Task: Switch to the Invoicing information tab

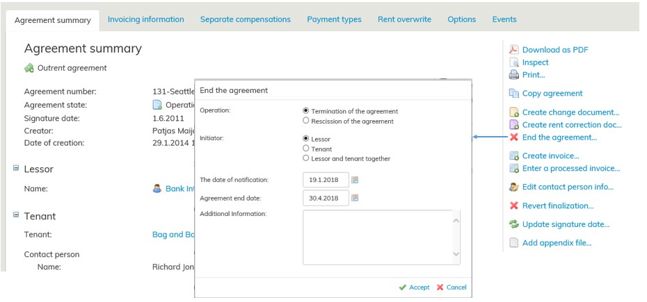Action: [x=145, y=19]
